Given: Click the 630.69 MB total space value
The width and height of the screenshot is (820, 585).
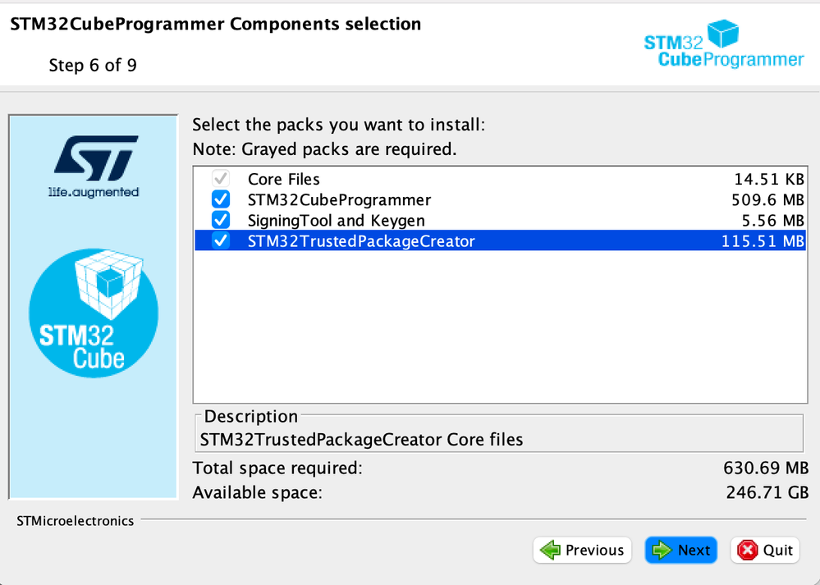Looking at the screenshot, I should [766, 468].
